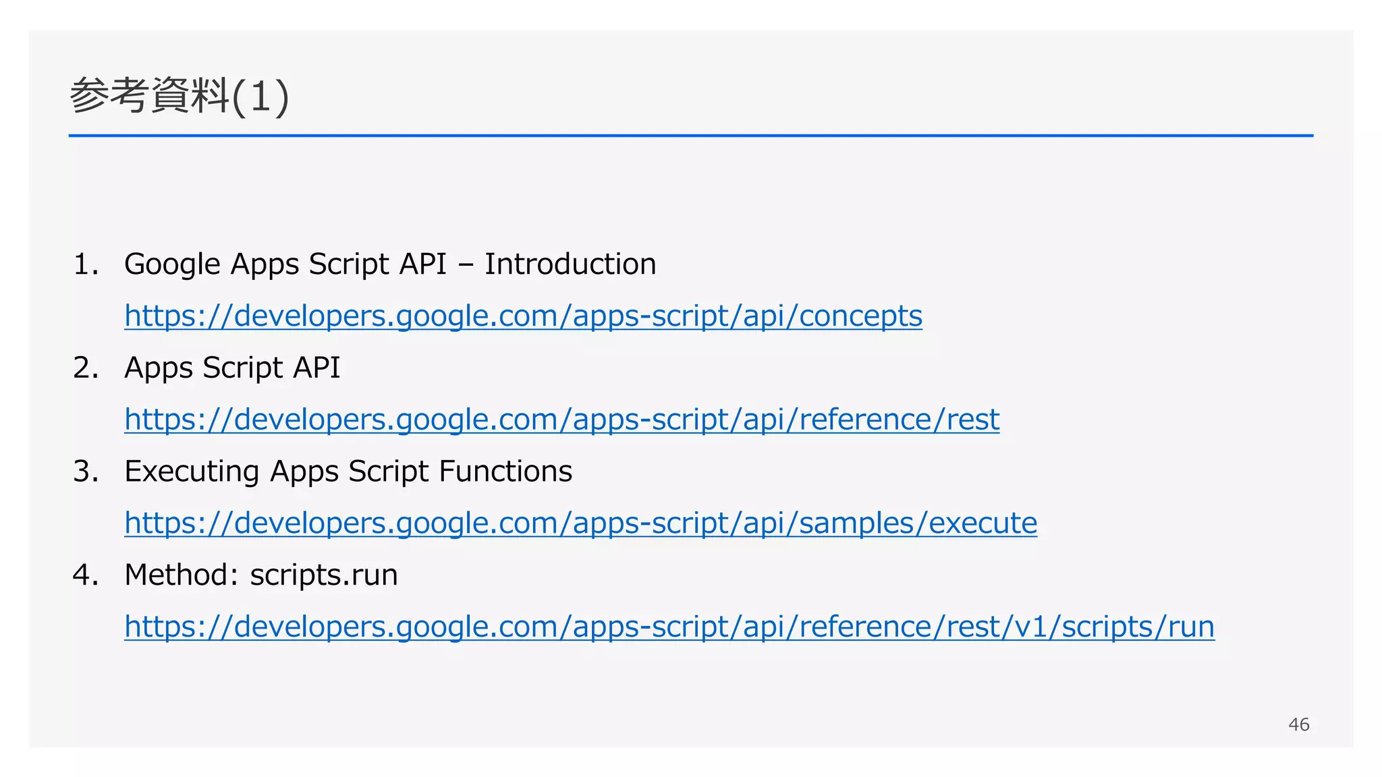Open the api/samples/execute link
The height and width of the screenshot is (777, 1382).
580,523
